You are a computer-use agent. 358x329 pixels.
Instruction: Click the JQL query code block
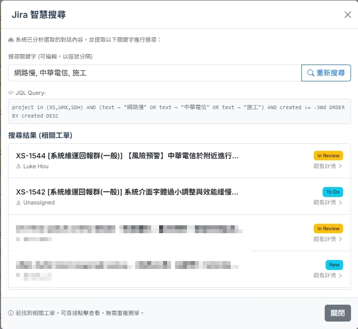point(179,112)
